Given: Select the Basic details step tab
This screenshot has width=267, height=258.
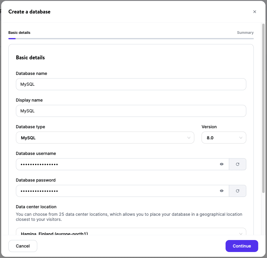Looking at the screenshot, I should coord(19,33).
